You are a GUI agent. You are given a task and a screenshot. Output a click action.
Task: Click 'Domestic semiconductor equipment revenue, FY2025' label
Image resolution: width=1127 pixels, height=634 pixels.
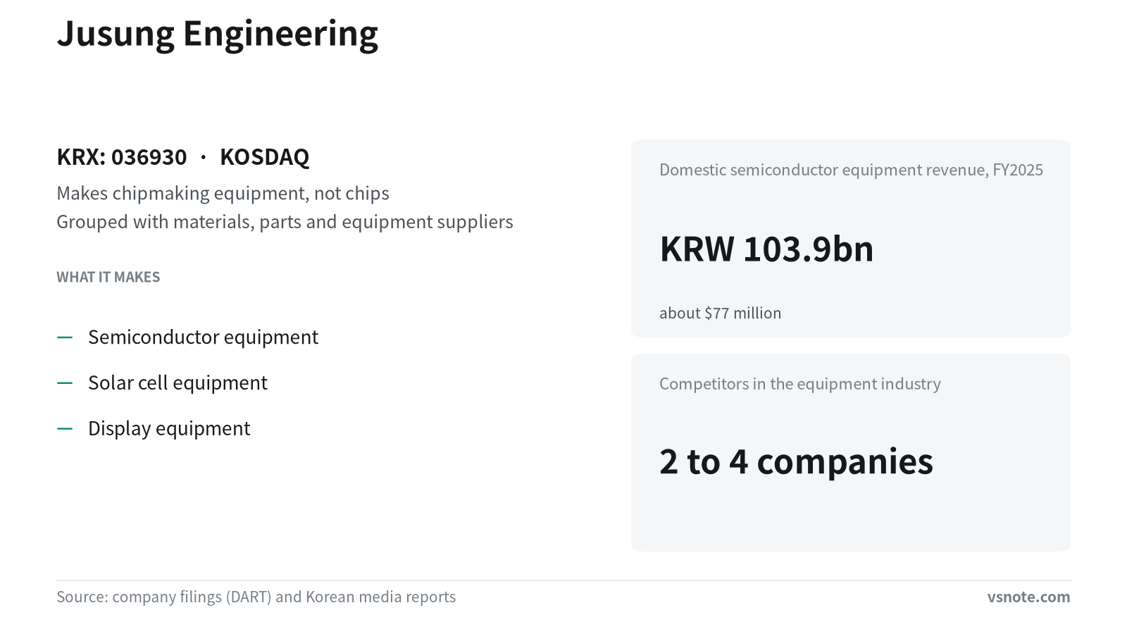[851, 170]
